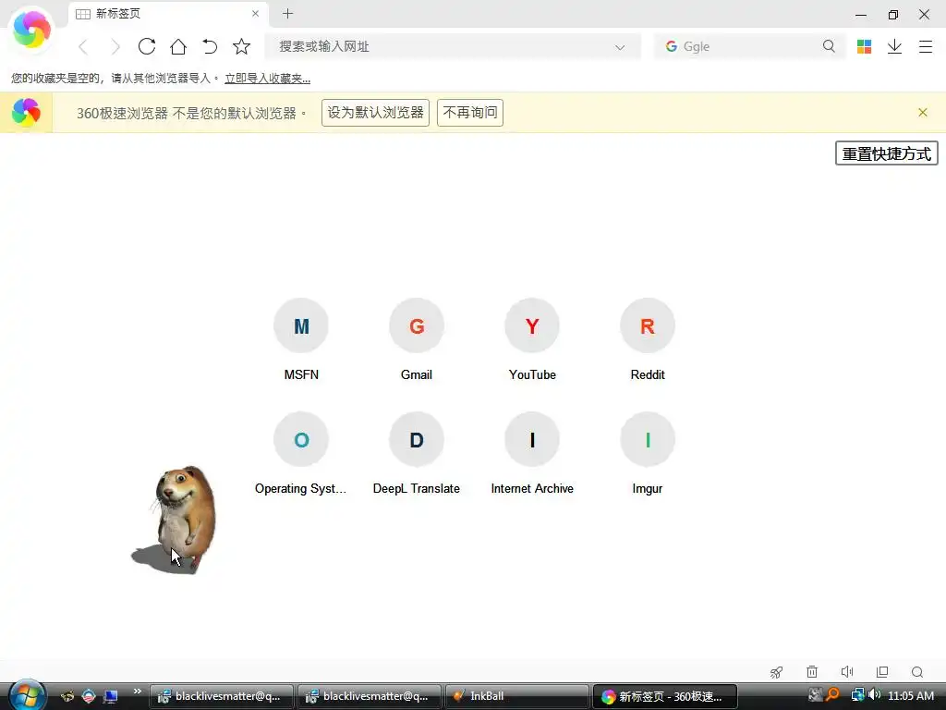Select the 新标签页 tab
The image size is (946, 710).
[168, 14]
